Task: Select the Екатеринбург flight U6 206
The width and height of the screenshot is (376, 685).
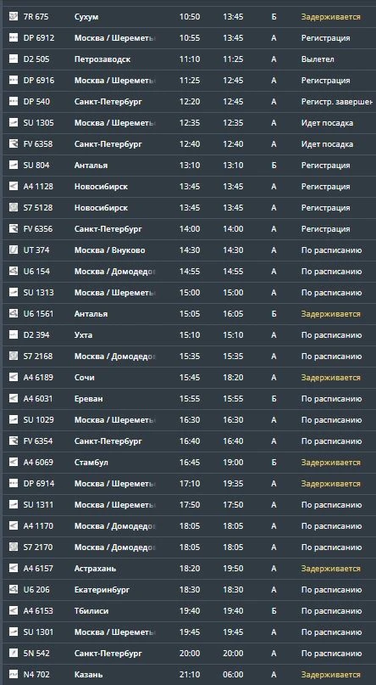Action: tap(189, 590)
